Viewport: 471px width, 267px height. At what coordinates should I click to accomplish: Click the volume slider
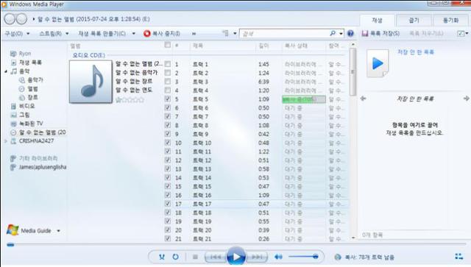[x=303, y=257]
